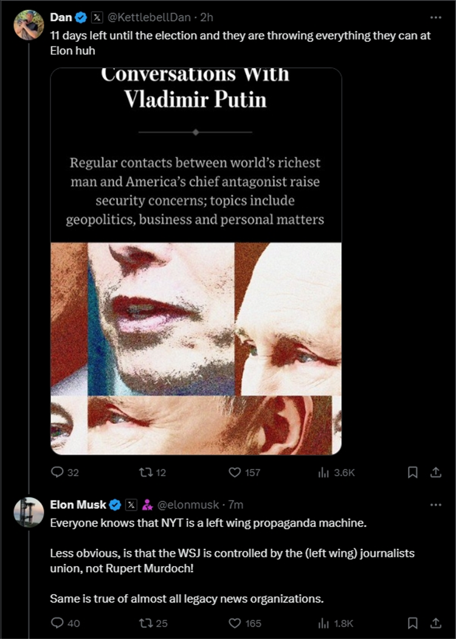Open Dan's profile picture
The width and height of the screenshot is (456, 639).
tap(29, 25)
